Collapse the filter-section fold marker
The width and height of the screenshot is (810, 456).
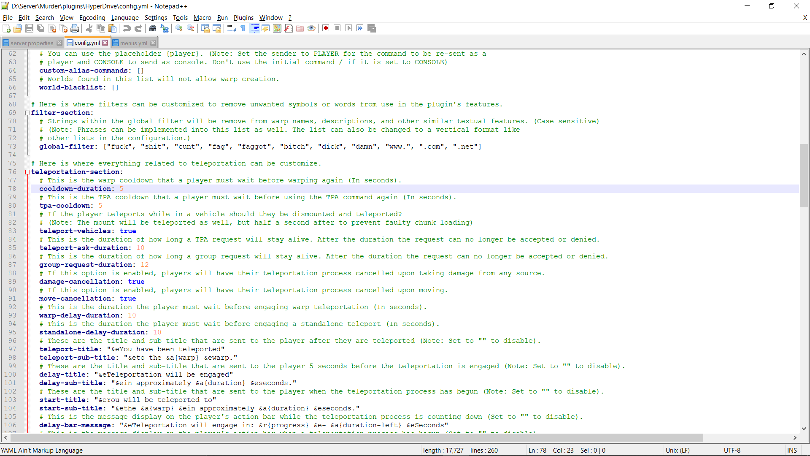point(27,113)
